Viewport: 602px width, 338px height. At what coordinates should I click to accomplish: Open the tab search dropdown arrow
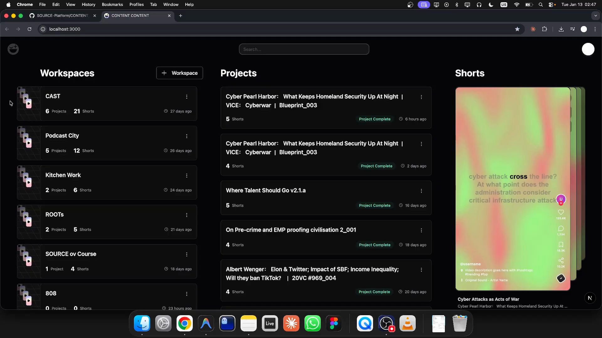pos(595,16)
